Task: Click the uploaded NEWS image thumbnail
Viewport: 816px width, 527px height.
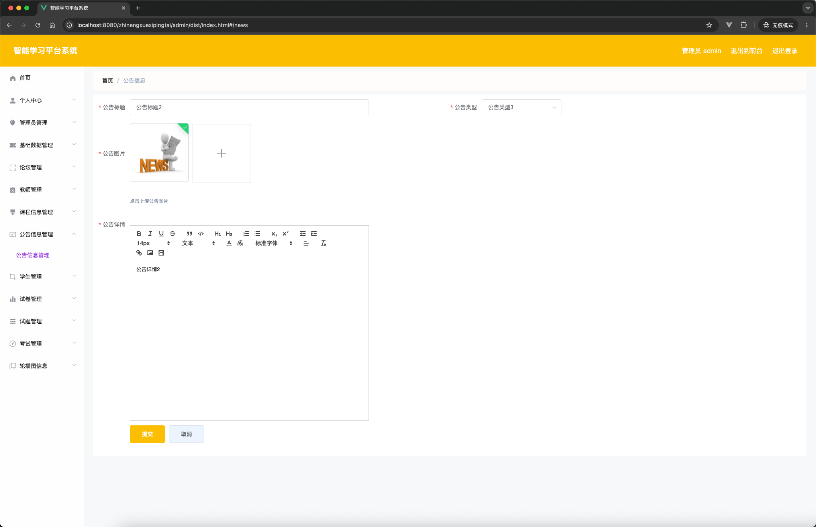Action: (159, 152)
